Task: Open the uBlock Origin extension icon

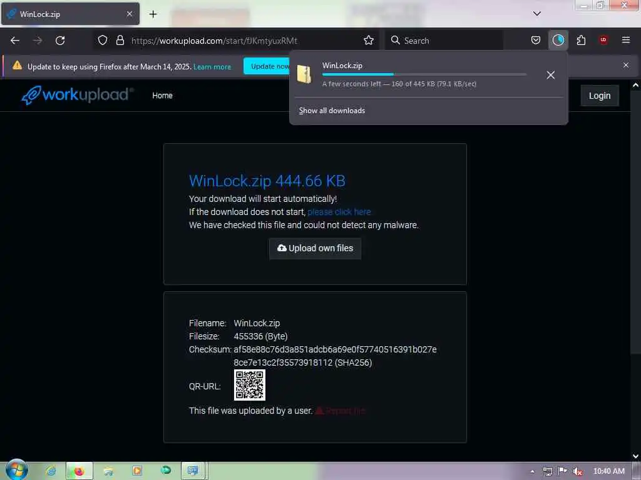Action: click(x=603, y=40)
